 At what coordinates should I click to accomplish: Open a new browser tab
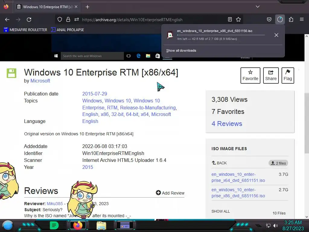[87, 7]
